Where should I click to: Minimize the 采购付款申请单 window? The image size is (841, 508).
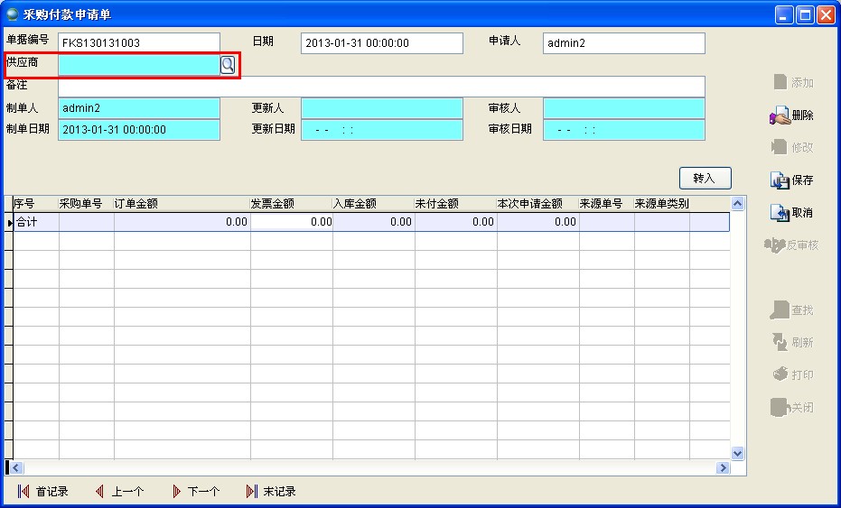[784, 14]
